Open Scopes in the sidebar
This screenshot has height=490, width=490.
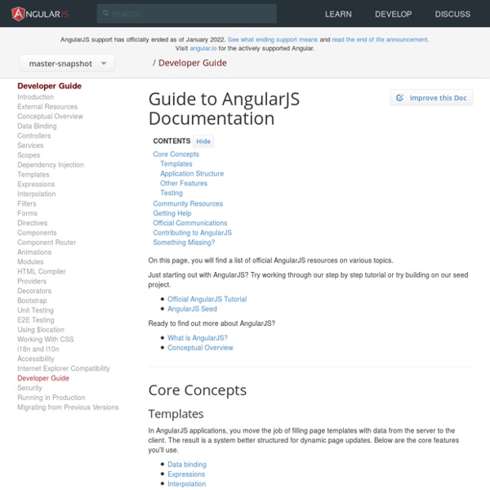tap(29, 155)
